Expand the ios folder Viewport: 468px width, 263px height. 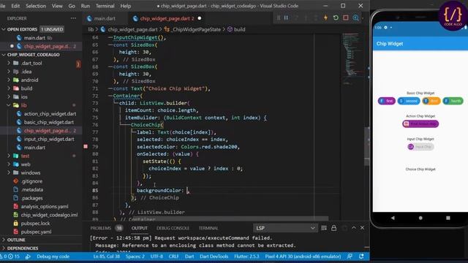coord(9,96)
